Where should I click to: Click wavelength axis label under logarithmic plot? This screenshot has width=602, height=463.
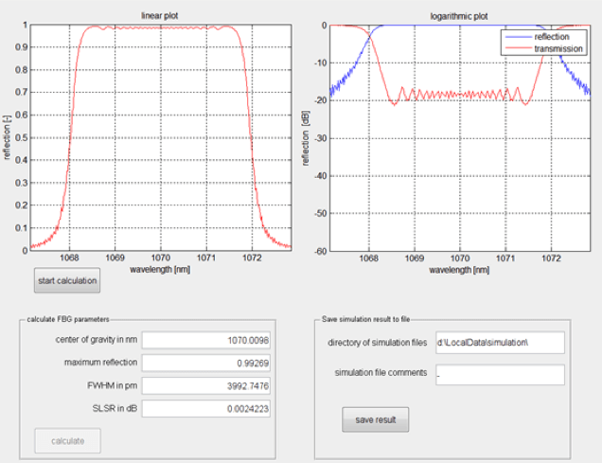pos(459,269)
